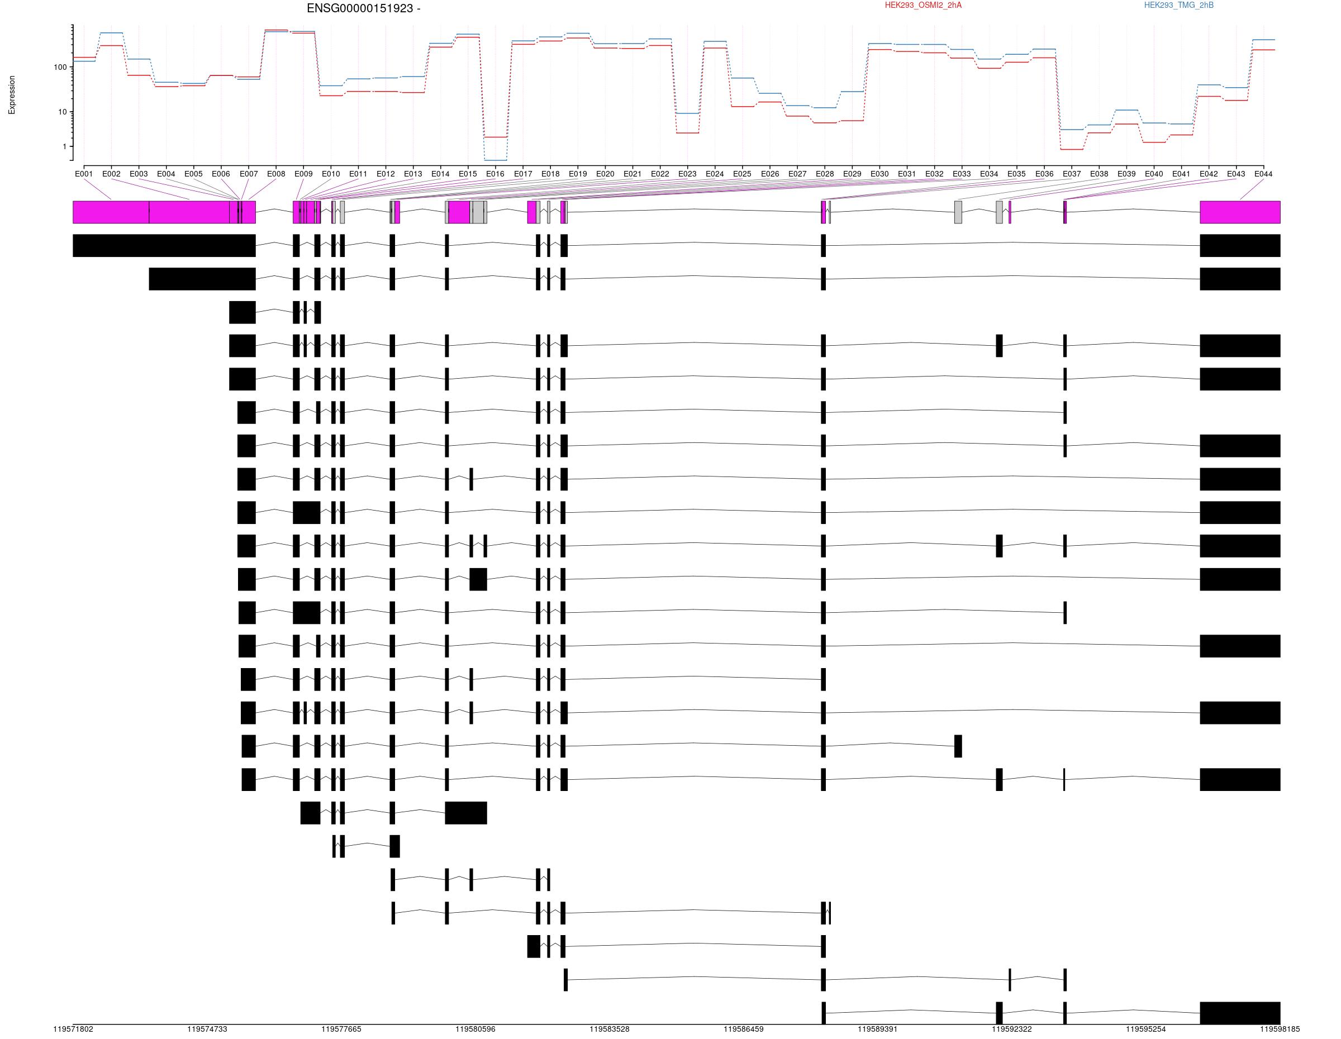1341x1039 pixels.
Task: Click exon label E028
Action: point(825,174)
